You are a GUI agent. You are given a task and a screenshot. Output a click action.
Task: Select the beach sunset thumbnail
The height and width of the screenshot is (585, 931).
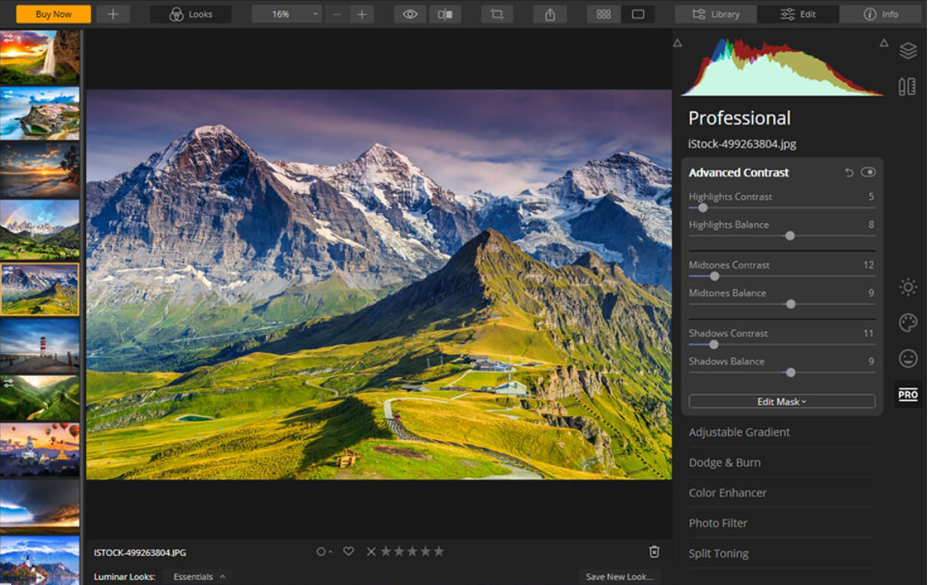point(39,171)
